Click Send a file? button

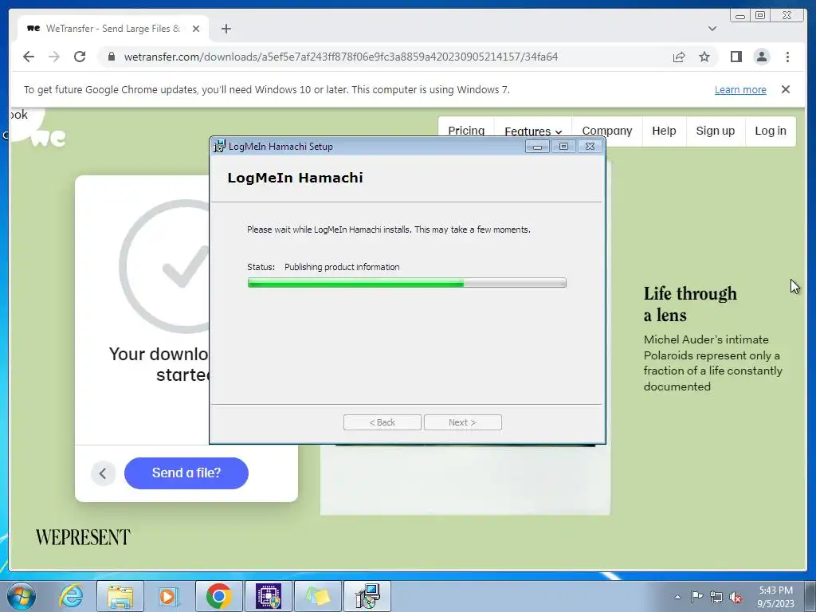[x=186, y=473]
